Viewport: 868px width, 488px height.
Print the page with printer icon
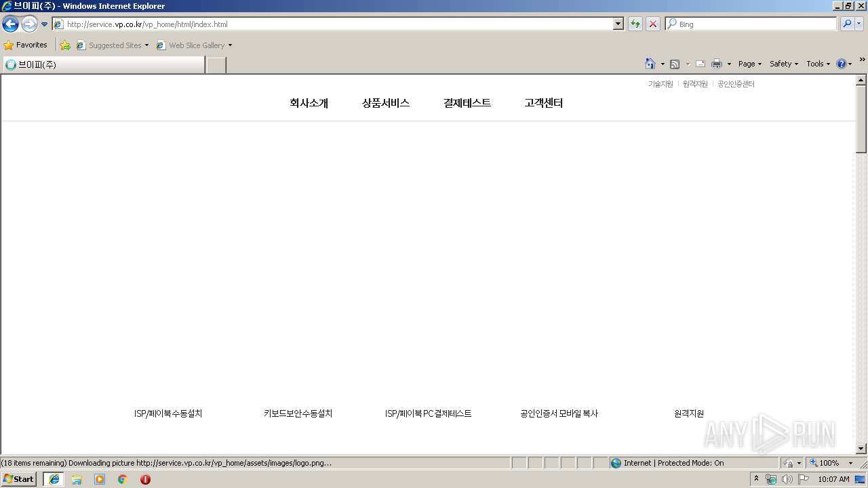click(x=717, y=64)
